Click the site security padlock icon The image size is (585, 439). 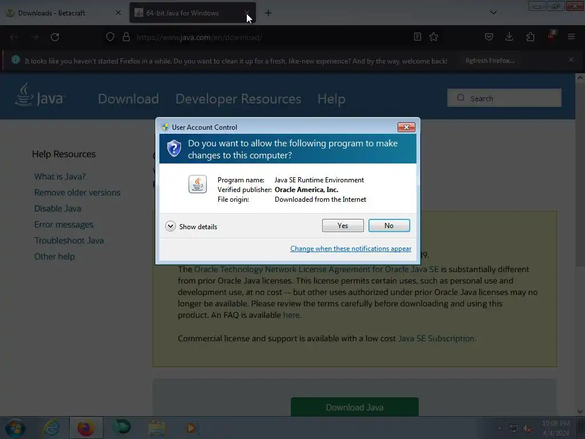[x=126, y=37]
